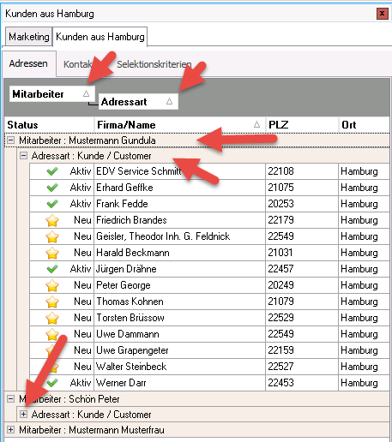This screenshot has height=442, width=392.
Task: Click star status icon for Peter George
Action: pos(52,285)
